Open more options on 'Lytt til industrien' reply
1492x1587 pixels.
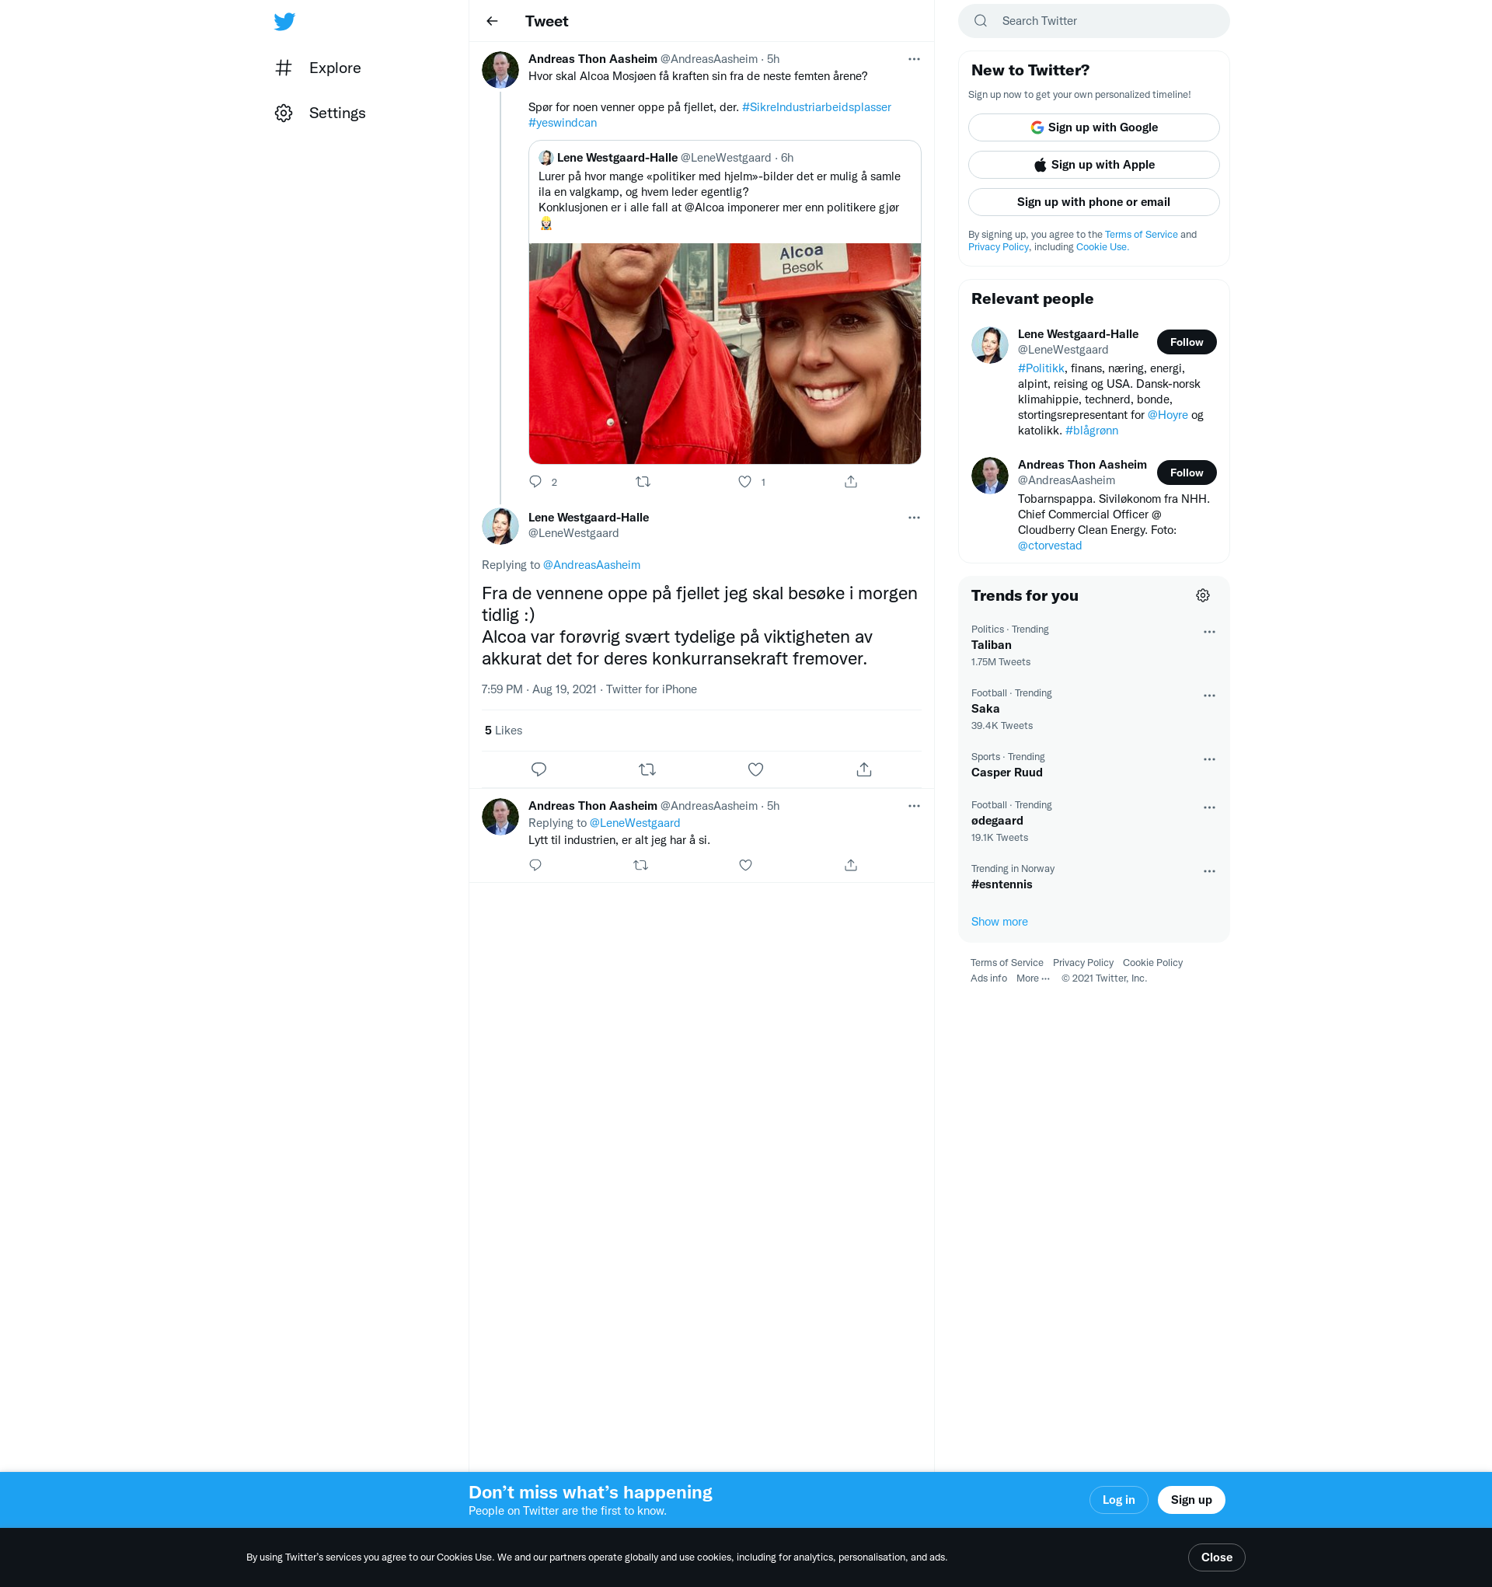(914, 806)
